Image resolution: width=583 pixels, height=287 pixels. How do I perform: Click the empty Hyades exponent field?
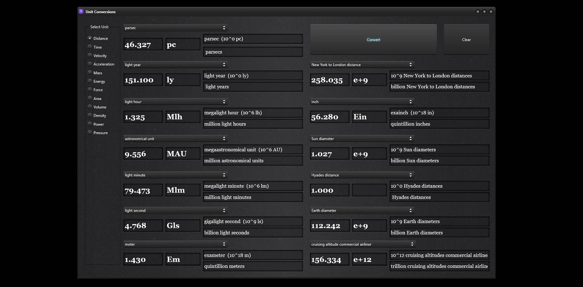pos(370,191)
